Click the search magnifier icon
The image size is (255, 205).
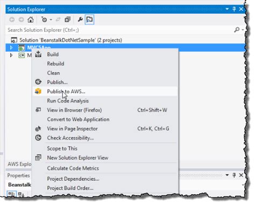coord(237,30)
